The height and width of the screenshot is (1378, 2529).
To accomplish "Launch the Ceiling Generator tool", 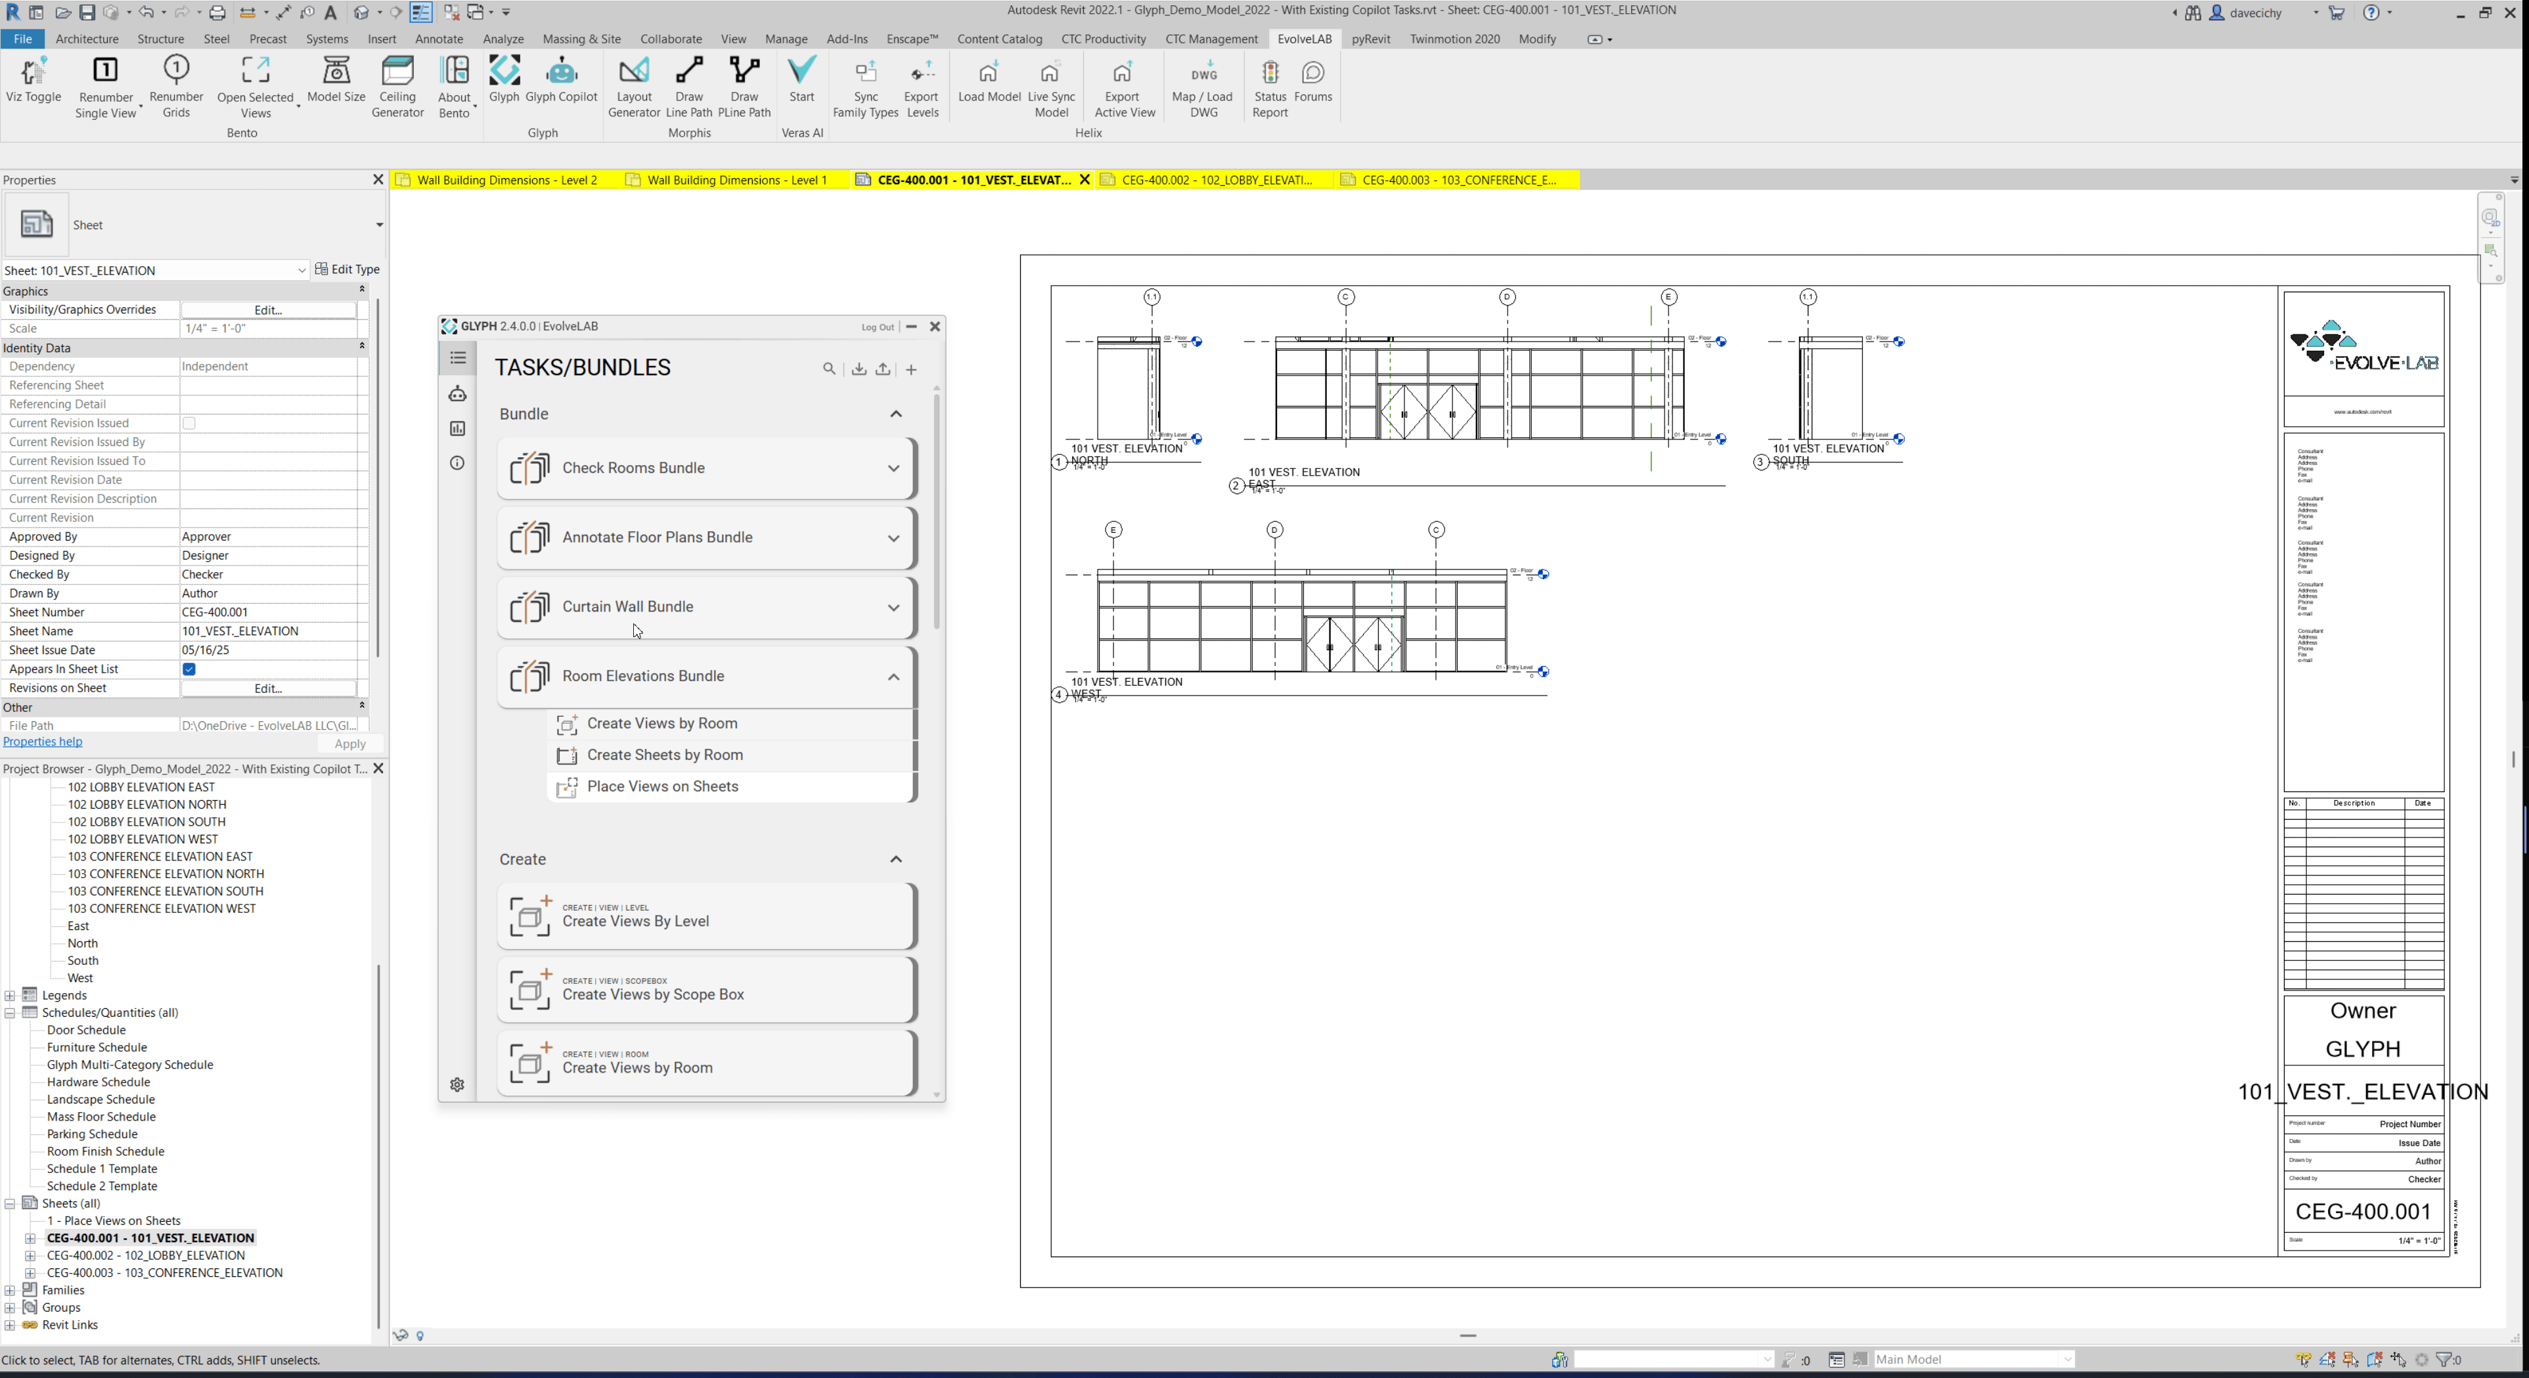I will coord(397,86).
